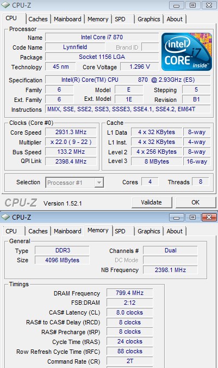Maximize the top CPU-Z window
The height and width of the screenshot is (368, 218).
click(192, 5)
